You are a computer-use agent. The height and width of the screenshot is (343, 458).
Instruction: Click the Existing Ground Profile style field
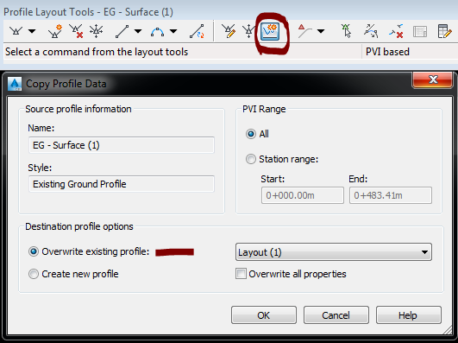(122, 184)
